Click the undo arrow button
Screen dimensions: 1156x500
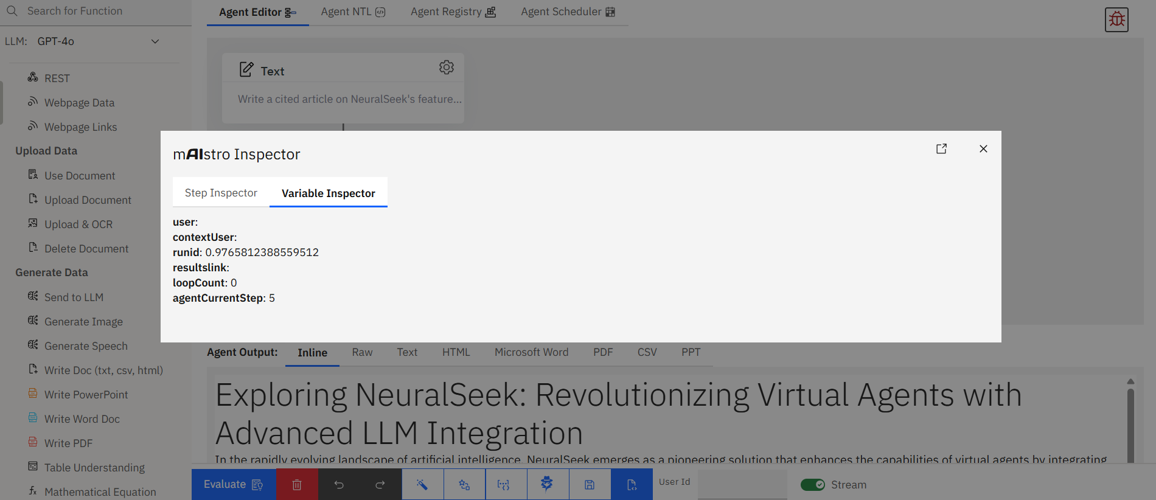pos(339,484)
